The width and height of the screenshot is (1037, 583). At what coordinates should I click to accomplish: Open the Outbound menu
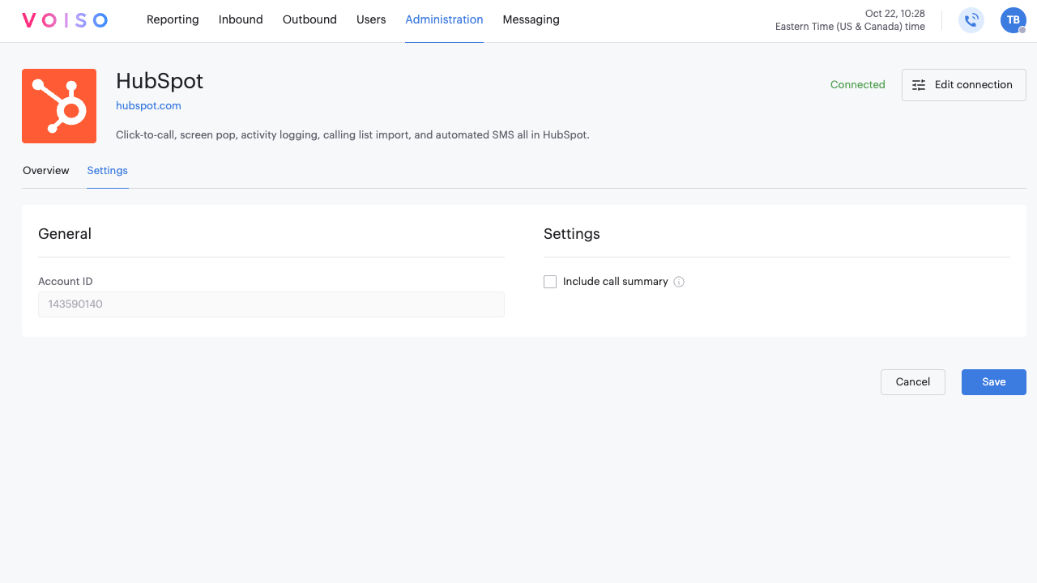point(309,19)
